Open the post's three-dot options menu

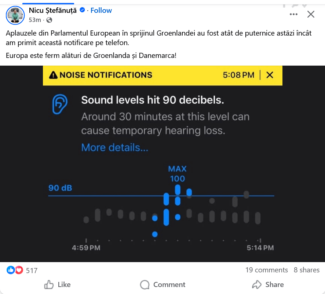[x=293, y=14]
